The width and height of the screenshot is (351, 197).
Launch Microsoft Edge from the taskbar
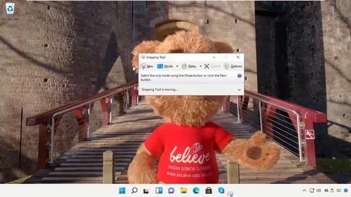point(196,190)
